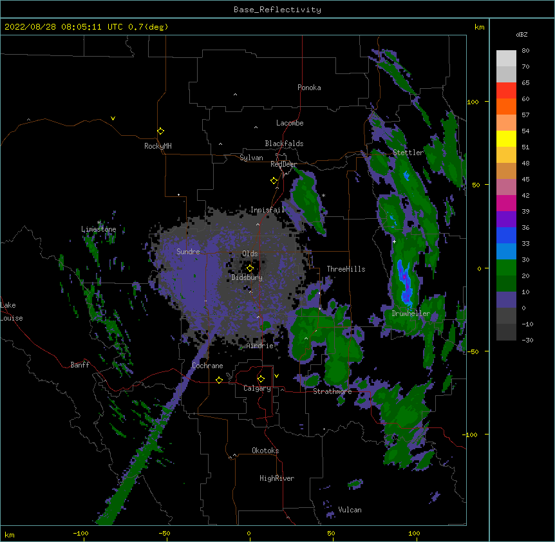Click the yellow radar site marker near Didsbury
The image size is (555, 542).
point(250,268)
